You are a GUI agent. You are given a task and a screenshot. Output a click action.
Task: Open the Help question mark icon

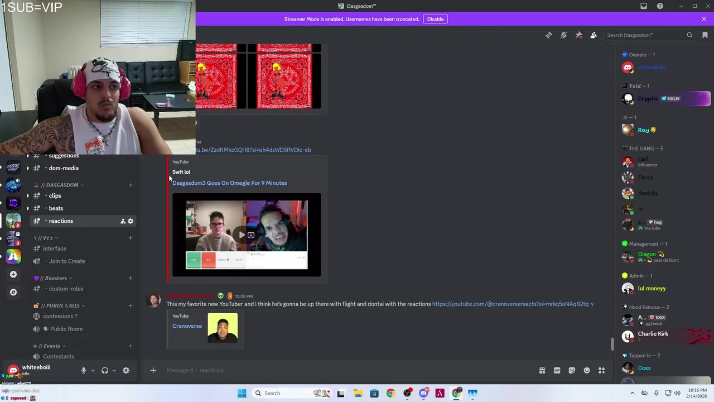[660, 6]
